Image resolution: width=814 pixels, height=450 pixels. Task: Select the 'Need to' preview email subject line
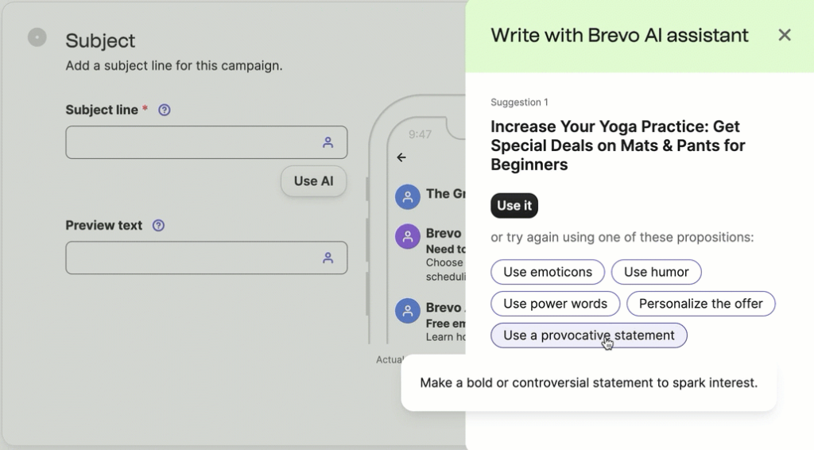click(x=445, y=249)
